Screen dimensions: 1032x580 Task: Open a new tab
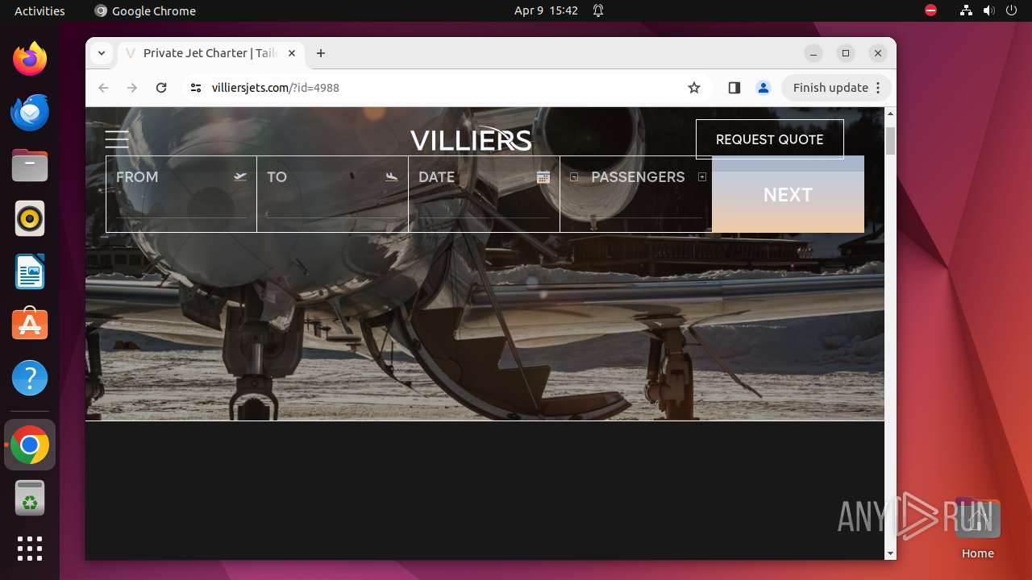click(321, 53)
